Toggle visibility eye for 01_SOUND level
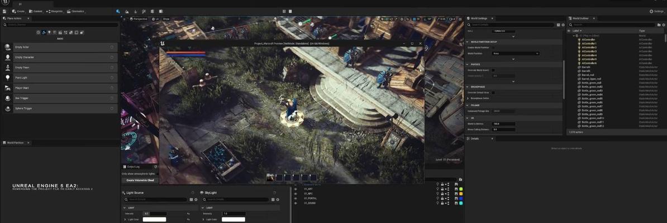 tap(296, 203)
